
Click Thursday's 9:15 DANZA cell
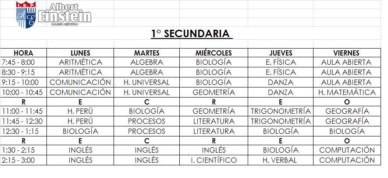point(280,82)
